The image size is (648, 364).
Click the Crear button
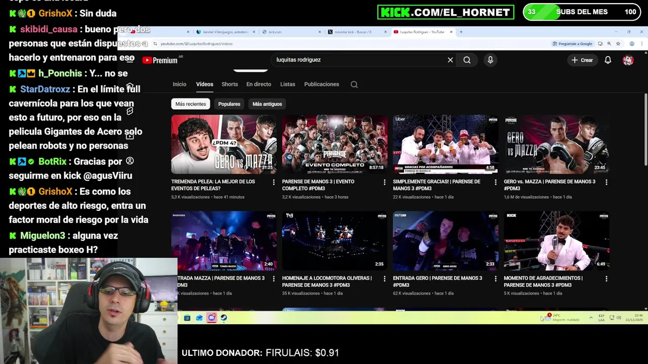(582, 60)
